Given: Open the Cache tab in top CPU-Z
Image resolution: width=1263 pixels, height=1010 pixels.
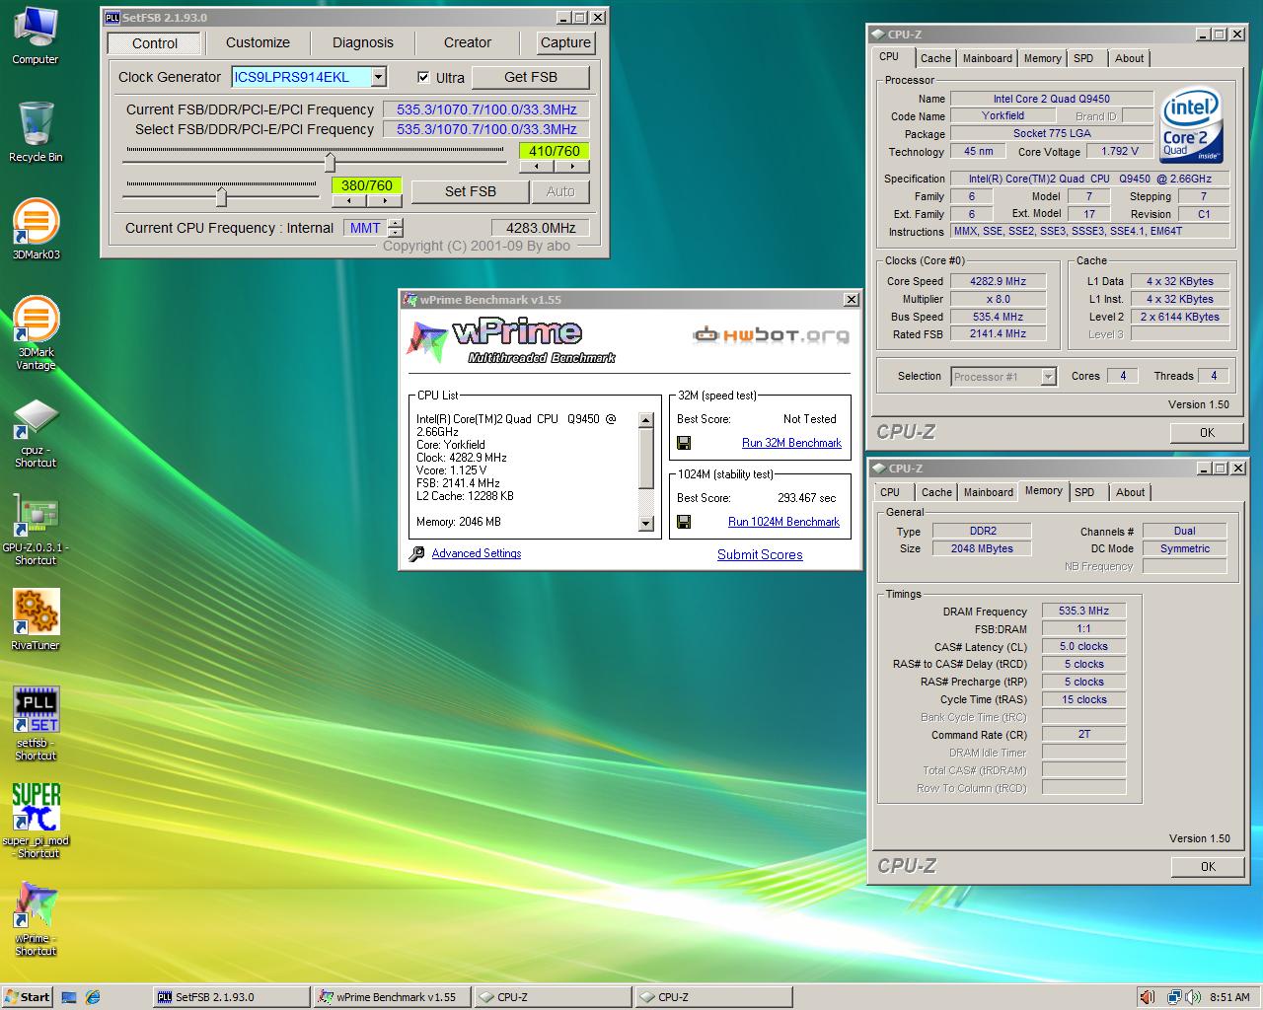Looking at the screenshot, I should (935, 58).
